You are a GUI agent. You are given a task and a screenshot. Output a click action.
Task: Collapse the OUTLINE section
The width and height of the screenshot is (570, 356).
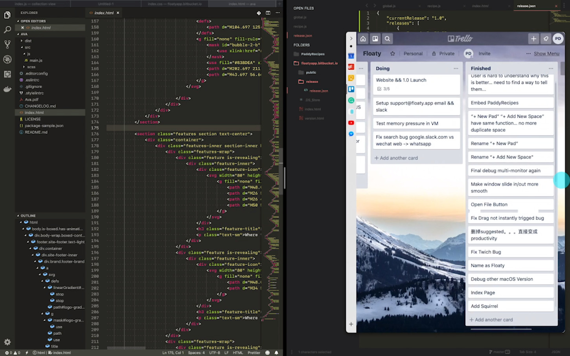coord(18,216)
